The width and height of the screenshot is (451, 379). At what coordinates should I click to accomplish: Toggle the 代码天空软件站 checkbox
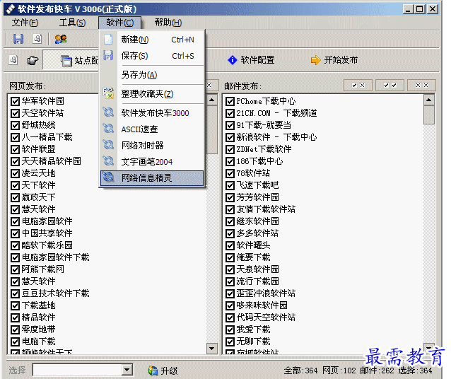[x=230, y=317]
